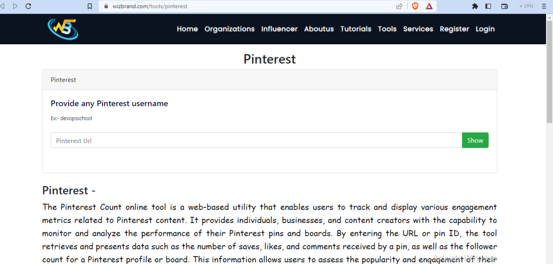Click the 'Provide any Pinterest username' heading

coord(109,103)
